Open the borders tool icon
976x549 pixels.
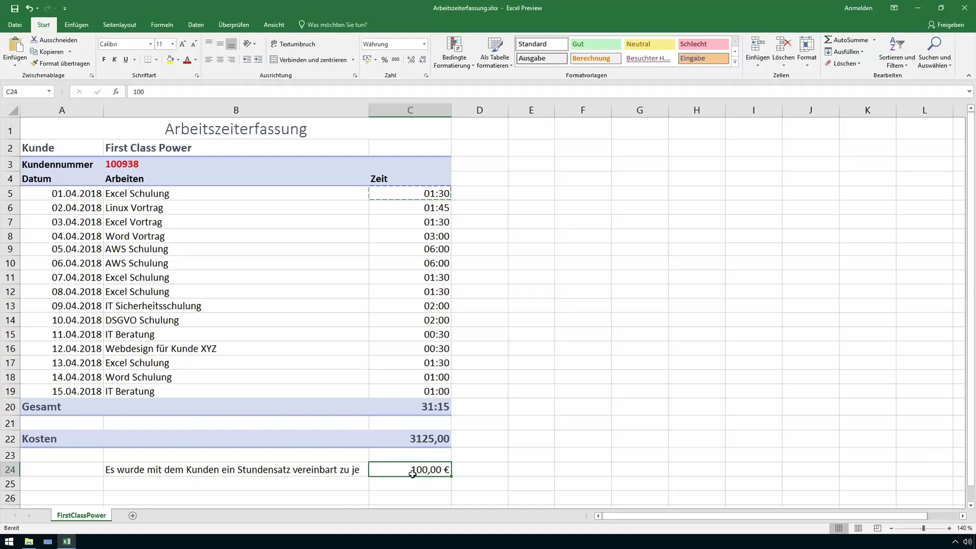(147, 59)
